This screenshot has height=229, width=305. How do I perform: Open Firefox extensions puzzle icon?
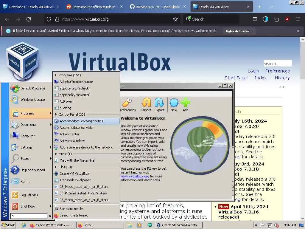click(x=276, y=19)
